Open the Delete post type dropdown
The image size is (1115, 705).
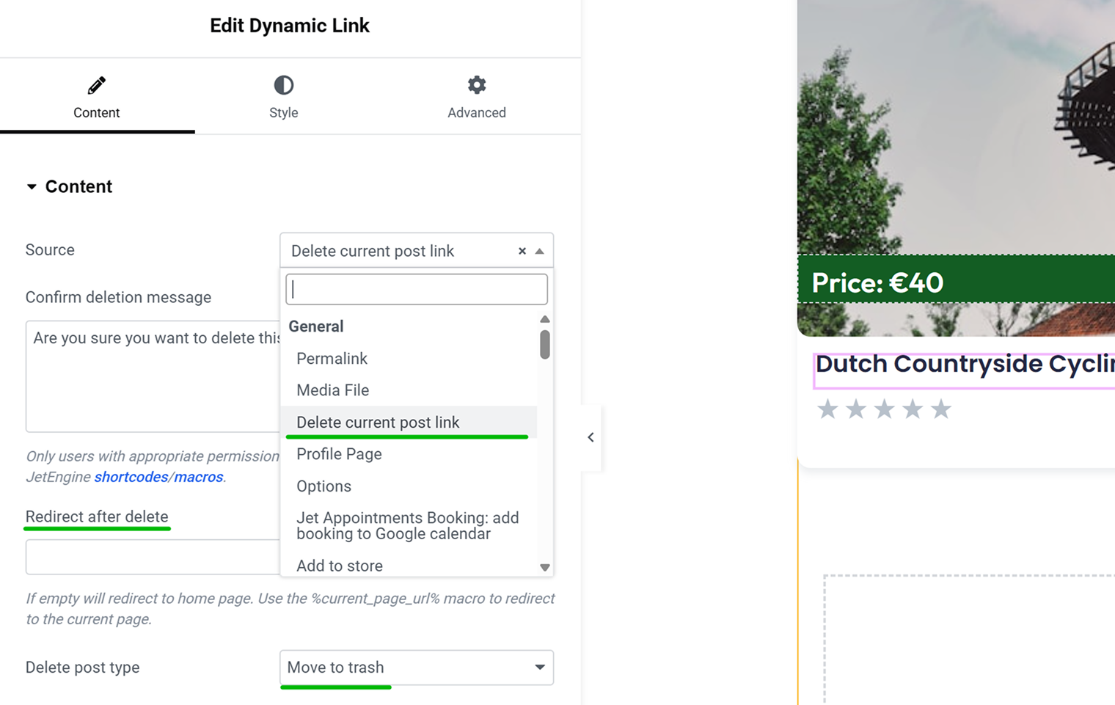click(417, 668)
